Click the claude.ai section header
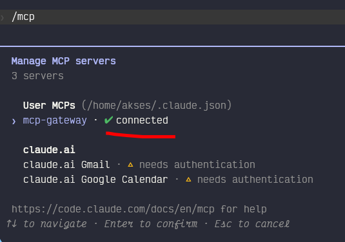 (x=49, y=150)
